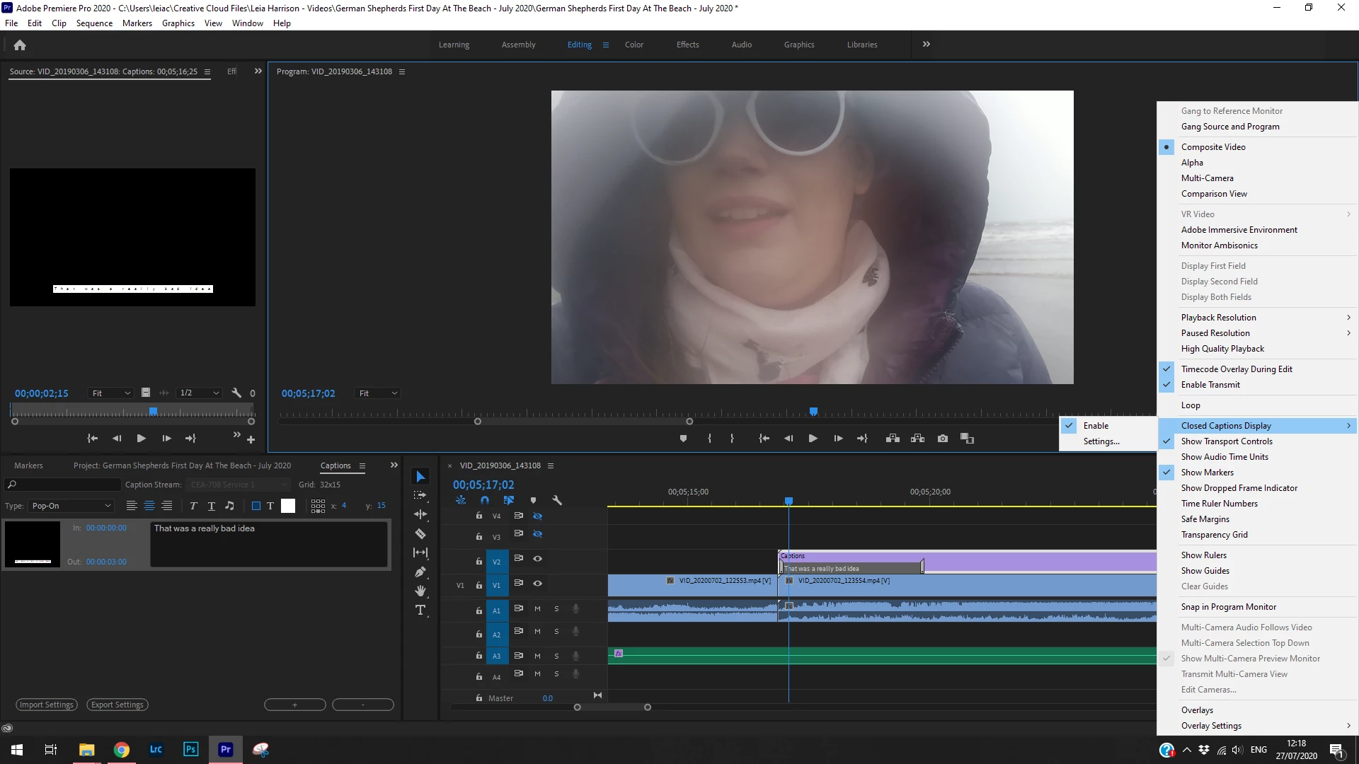Switch to the Color workspace tab
Screen dimensions: 1359x764
pos(633,45)
